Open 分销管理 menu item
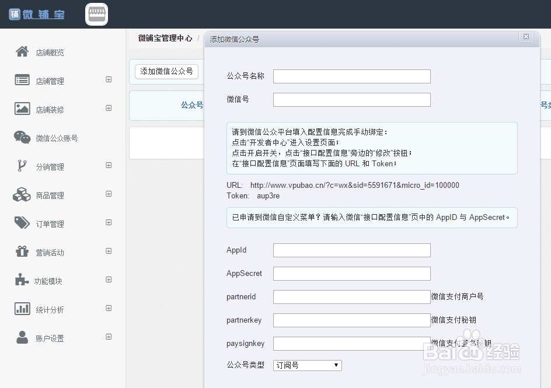 coord(50,167)
